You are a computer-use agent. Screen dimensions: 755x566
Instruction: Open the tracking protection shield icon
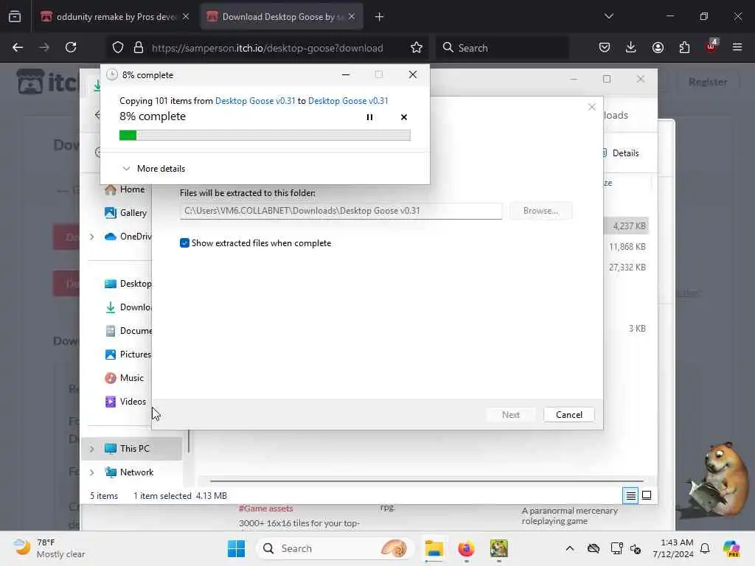[x=118, y=48]
